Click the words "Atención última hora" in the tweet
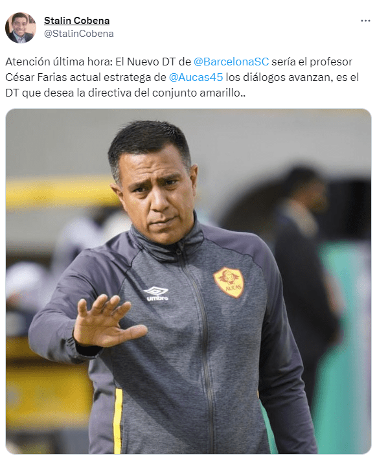Image resolution: width=377 pixels, height=458 pixels. click(x=59, y=62)
